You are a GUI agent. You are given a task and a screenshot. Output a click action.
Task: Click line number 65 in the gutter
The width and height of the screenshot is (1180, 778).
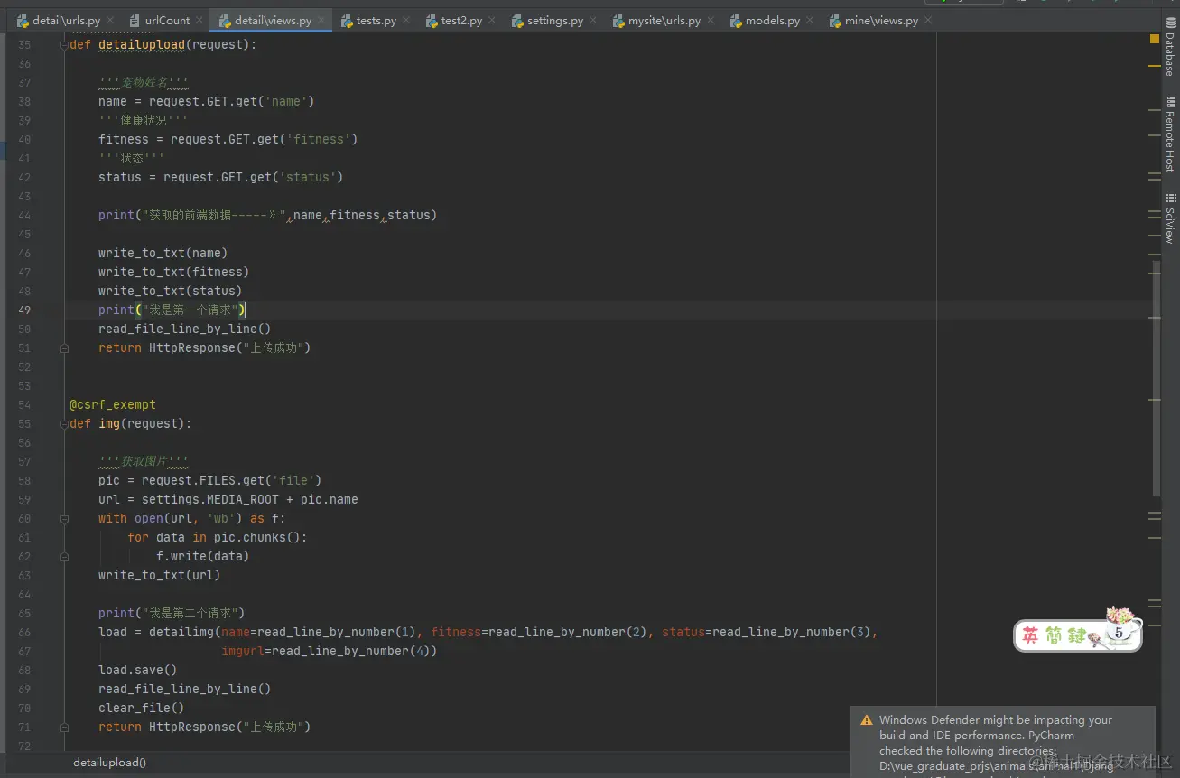pyautogui.click(x=24, y=613)
